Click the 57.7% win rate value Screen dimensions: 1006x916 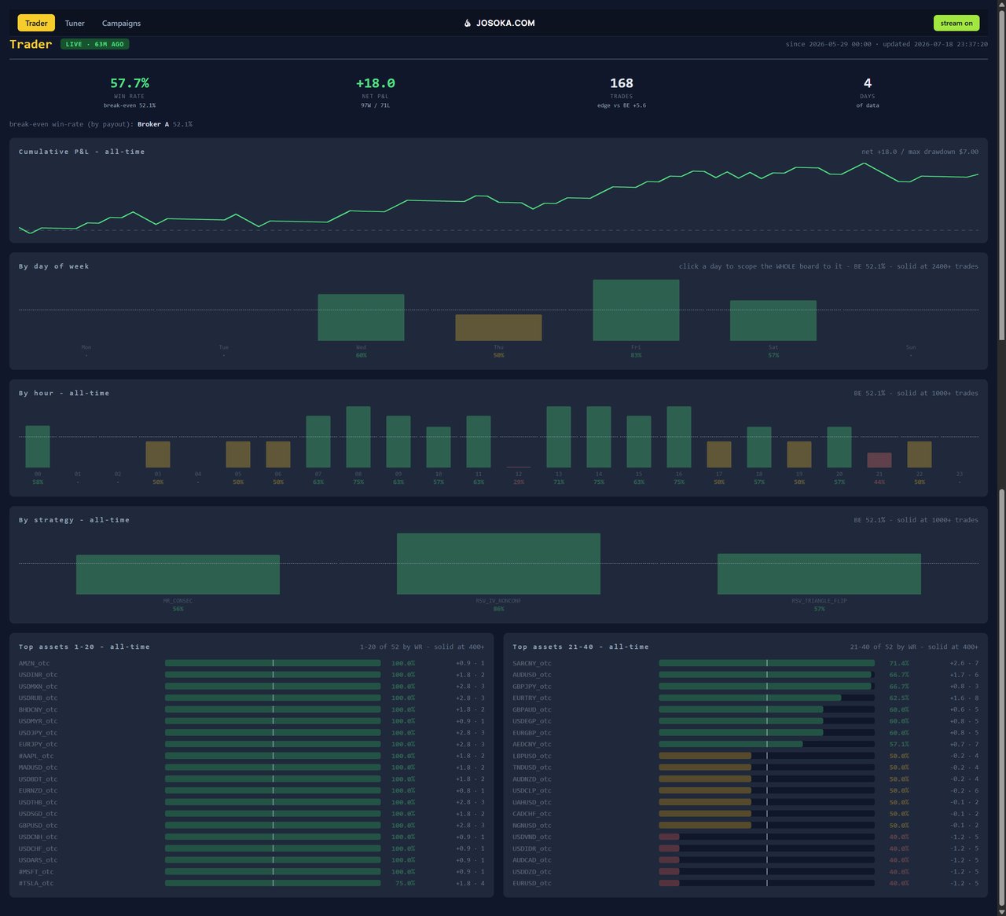pyautogui.click(x=130, y=83)
